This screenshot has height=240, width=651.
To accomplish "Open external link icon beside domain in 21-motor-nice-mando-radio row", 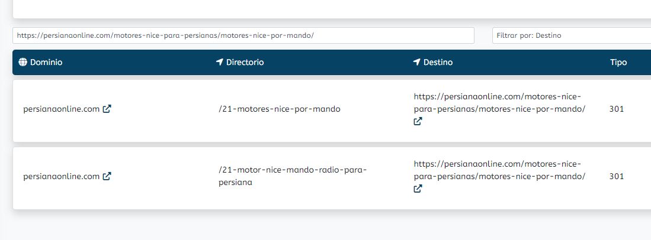I will (x=107, y=176).
